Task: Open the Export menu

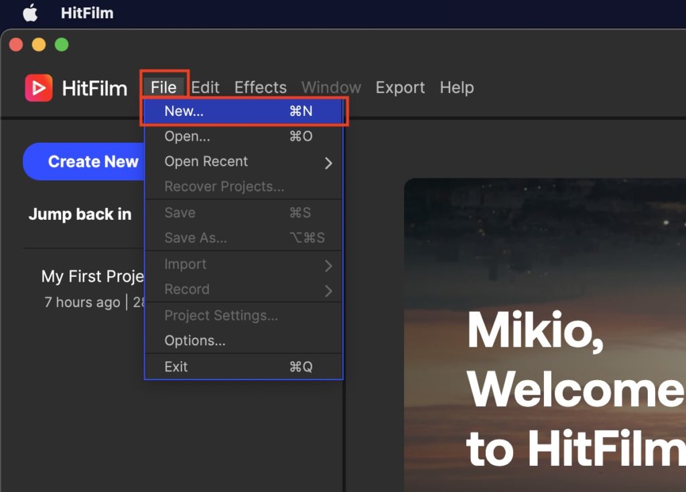Action: [400, 88]
